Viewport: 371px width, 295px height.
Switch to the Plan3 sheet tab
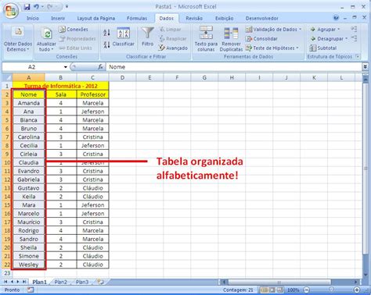click(x=82, y=282)
